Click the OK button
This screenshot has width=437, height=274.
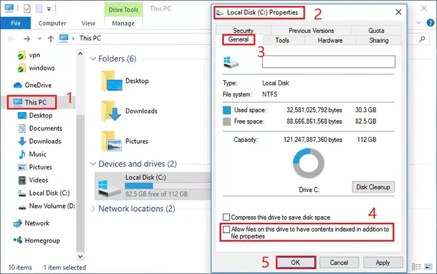(296, 262)
